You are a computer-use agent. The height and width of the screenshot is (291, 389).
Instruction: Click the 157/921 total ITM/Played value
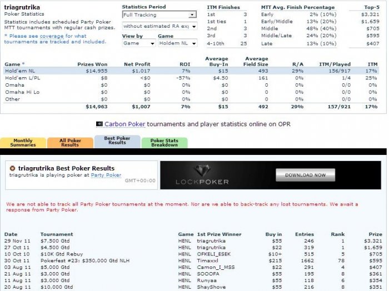[x=339, y=107]
